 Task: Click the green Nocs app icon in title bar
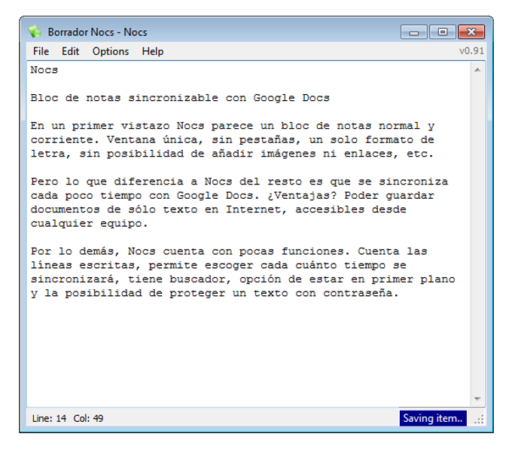point(35,32)
